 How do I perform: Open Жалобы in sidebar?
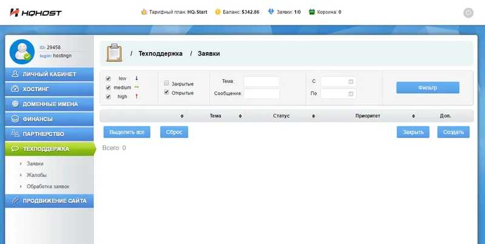point(36,175)
